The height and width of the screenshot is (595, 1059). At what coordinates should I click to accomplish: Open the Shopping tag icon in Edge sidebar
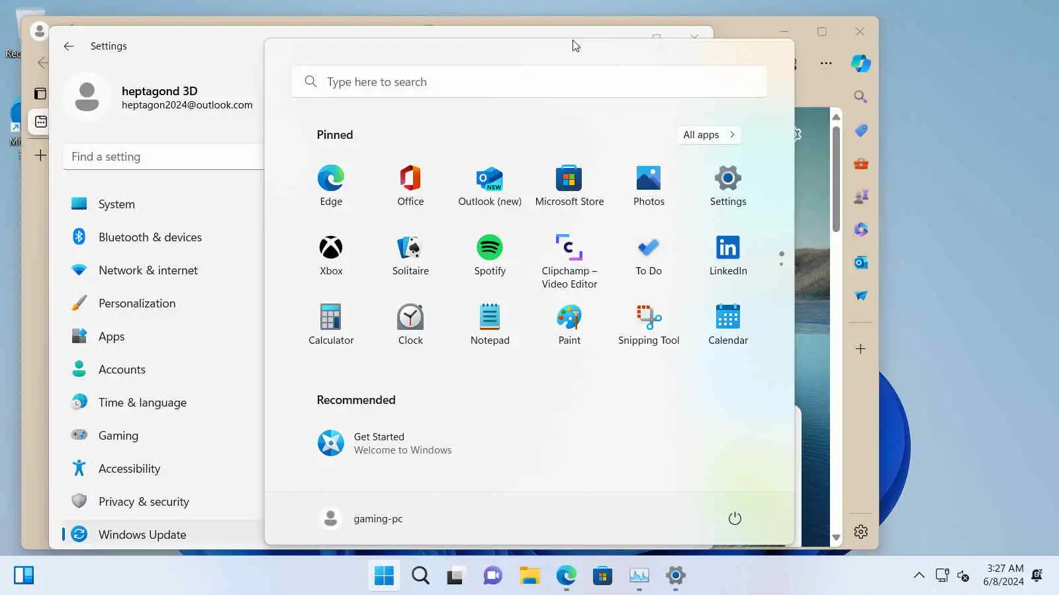[860, 130]
